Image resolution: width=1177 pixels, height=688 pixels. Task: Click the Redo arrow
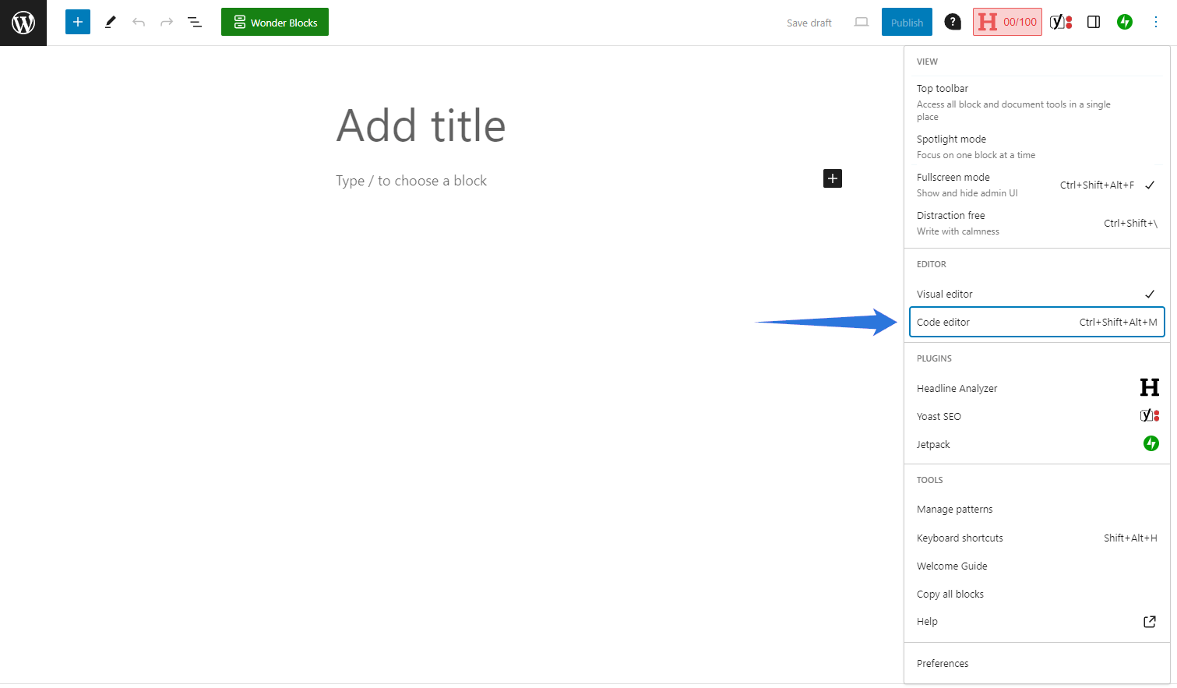click(x=167, y=22)
